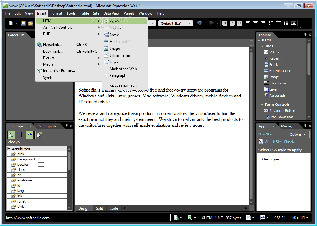Align text right
Image resolution: width=317 pixels, height=226 pixels.
[x=263, y=23]
